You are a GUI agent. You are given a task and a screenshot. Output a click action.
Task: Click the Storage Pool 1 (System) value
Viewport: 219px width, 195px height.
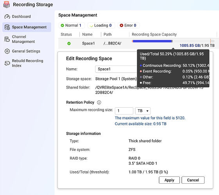tap(116, 79)
